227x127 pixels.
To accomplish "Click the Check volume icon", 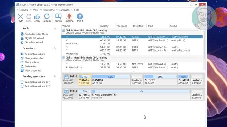I will click(x=22, y=62).
